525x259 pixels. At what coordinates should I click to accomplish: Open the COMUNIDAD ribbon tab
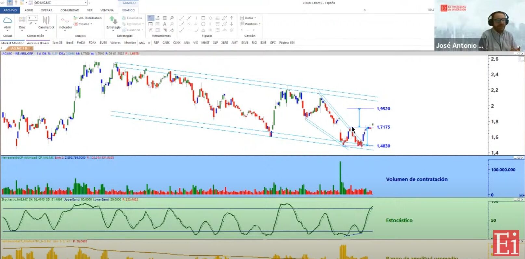(x=70, y=10)
